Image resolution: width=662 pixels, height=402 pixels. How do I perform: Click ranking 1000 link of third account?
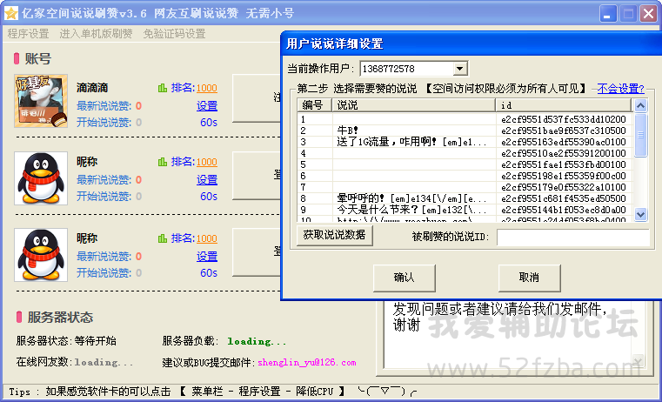click(x=207, y=238)
